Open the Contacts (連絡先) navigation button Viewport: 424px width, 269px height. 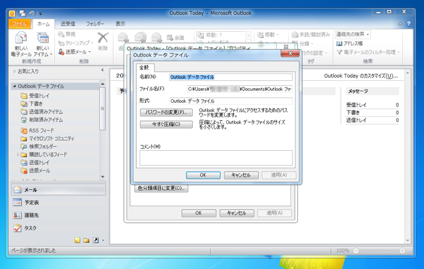pos(59,215)
